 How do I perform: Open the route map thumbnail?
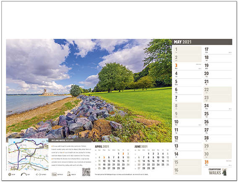coord(28,155)
